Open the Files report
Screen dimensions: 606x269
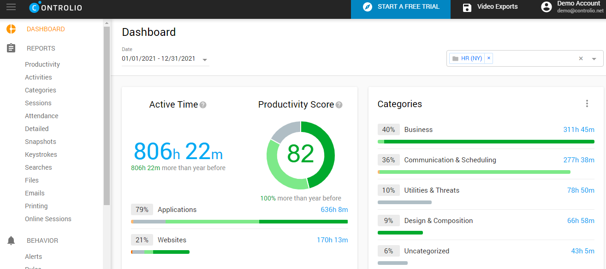tap(32, 180)
